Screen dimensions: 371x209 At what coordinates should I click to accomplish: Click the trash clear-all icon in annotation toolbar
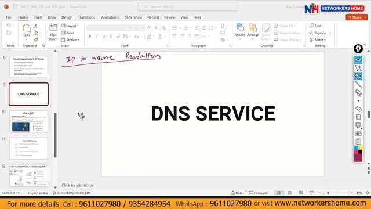pyautogui.click(x=358, y=117)
